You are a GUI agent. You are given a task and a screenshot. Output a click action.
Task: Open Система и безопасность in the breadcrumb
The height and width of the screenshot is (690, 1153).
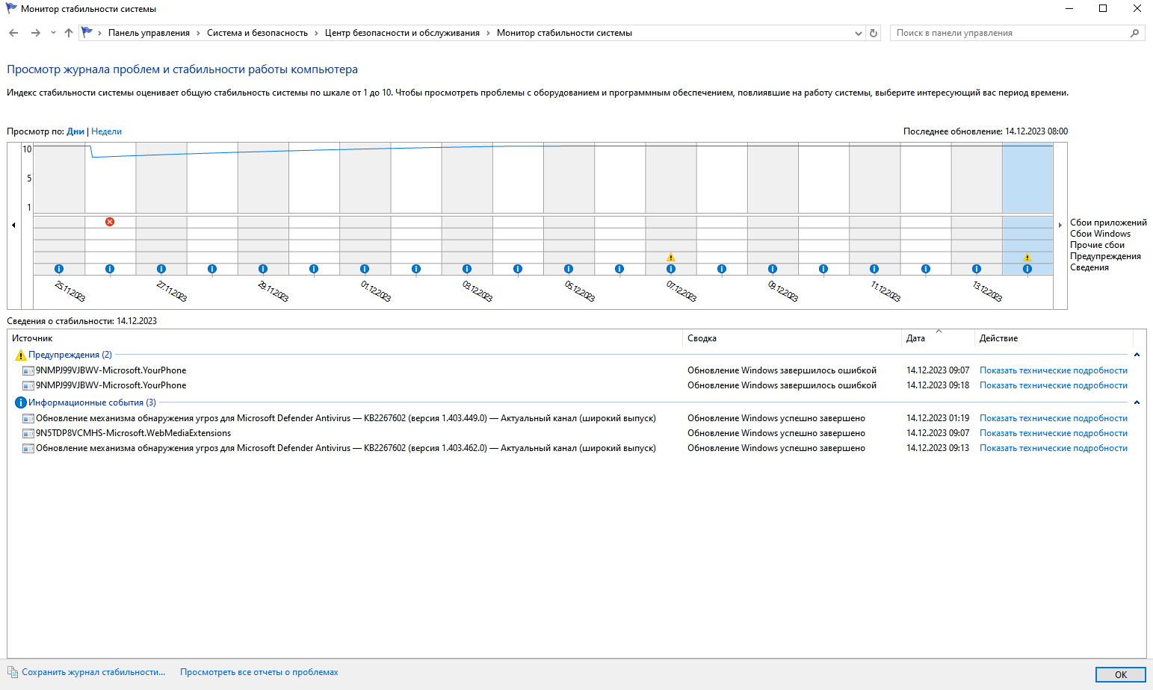257,33
